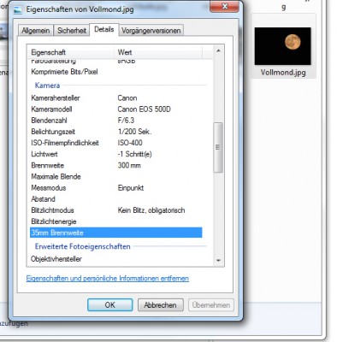
Task: Select the Blendenzahl property row
Action: coord(116,121)
